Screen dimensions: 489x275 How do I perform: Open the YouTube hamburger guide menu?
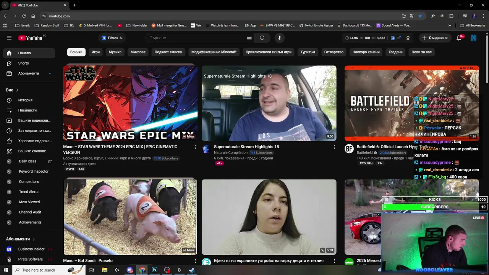tap(9, 38)
